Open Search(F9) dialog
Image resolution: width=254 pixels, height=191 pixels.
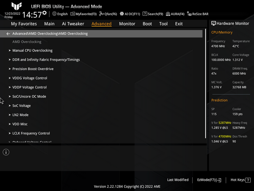pyautogui.click(x=153, y=14)
